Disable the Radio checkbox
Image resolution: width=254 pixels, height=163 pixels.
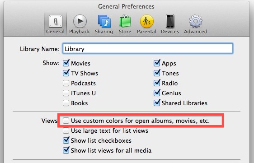tap(157, 83)
